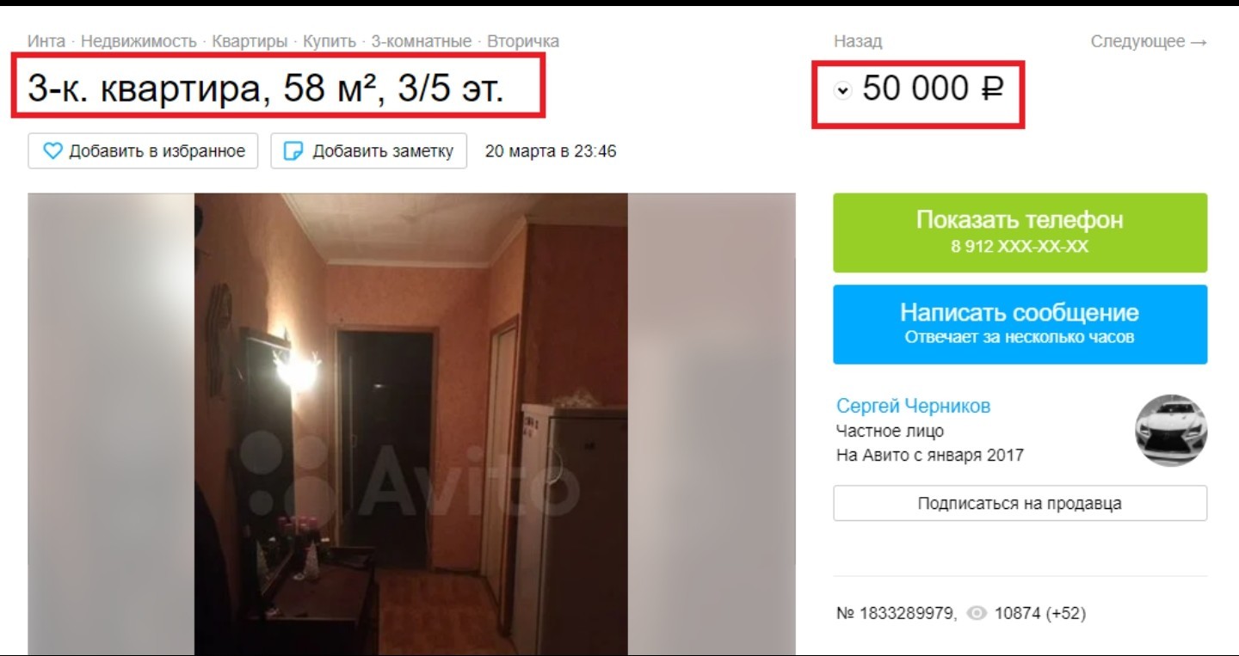
Task: Click the note icon on Добавить заметку
Action: pyautogui.click(x=293, y=151)
